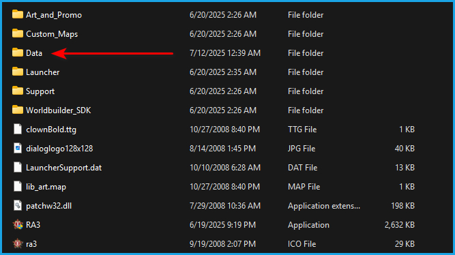Select the clownBold.ttg file name
The image size is (455, 255).
(x=51, y=130)
